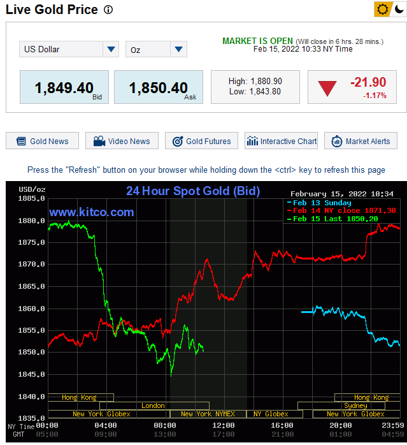Open the Interactive Chart button

click(x=282, y=141)
